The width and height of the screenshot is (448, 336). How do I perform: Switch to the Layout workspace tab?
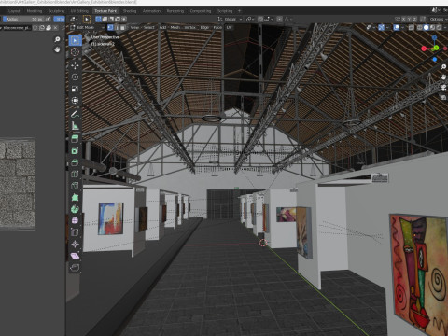coord(14,11)
